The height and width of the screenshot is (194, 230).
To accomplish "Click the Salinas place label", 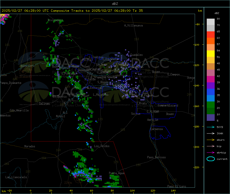I will (44, 104).
